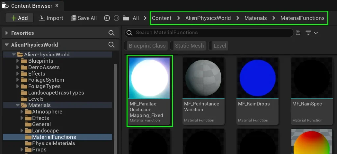Expand the Blueprints folder in tree
The width and height of the screenshot is (337, 154).
(18, 61)
